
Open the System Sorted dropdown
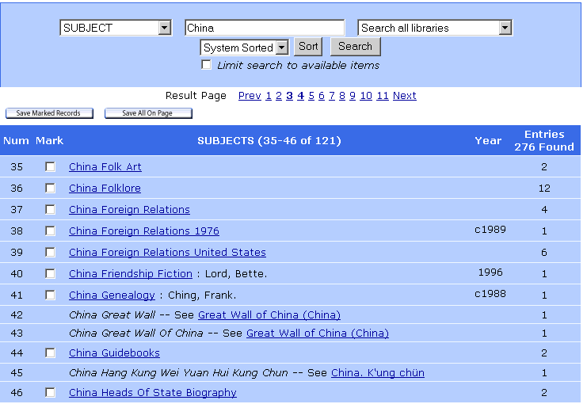coord(245,48)
